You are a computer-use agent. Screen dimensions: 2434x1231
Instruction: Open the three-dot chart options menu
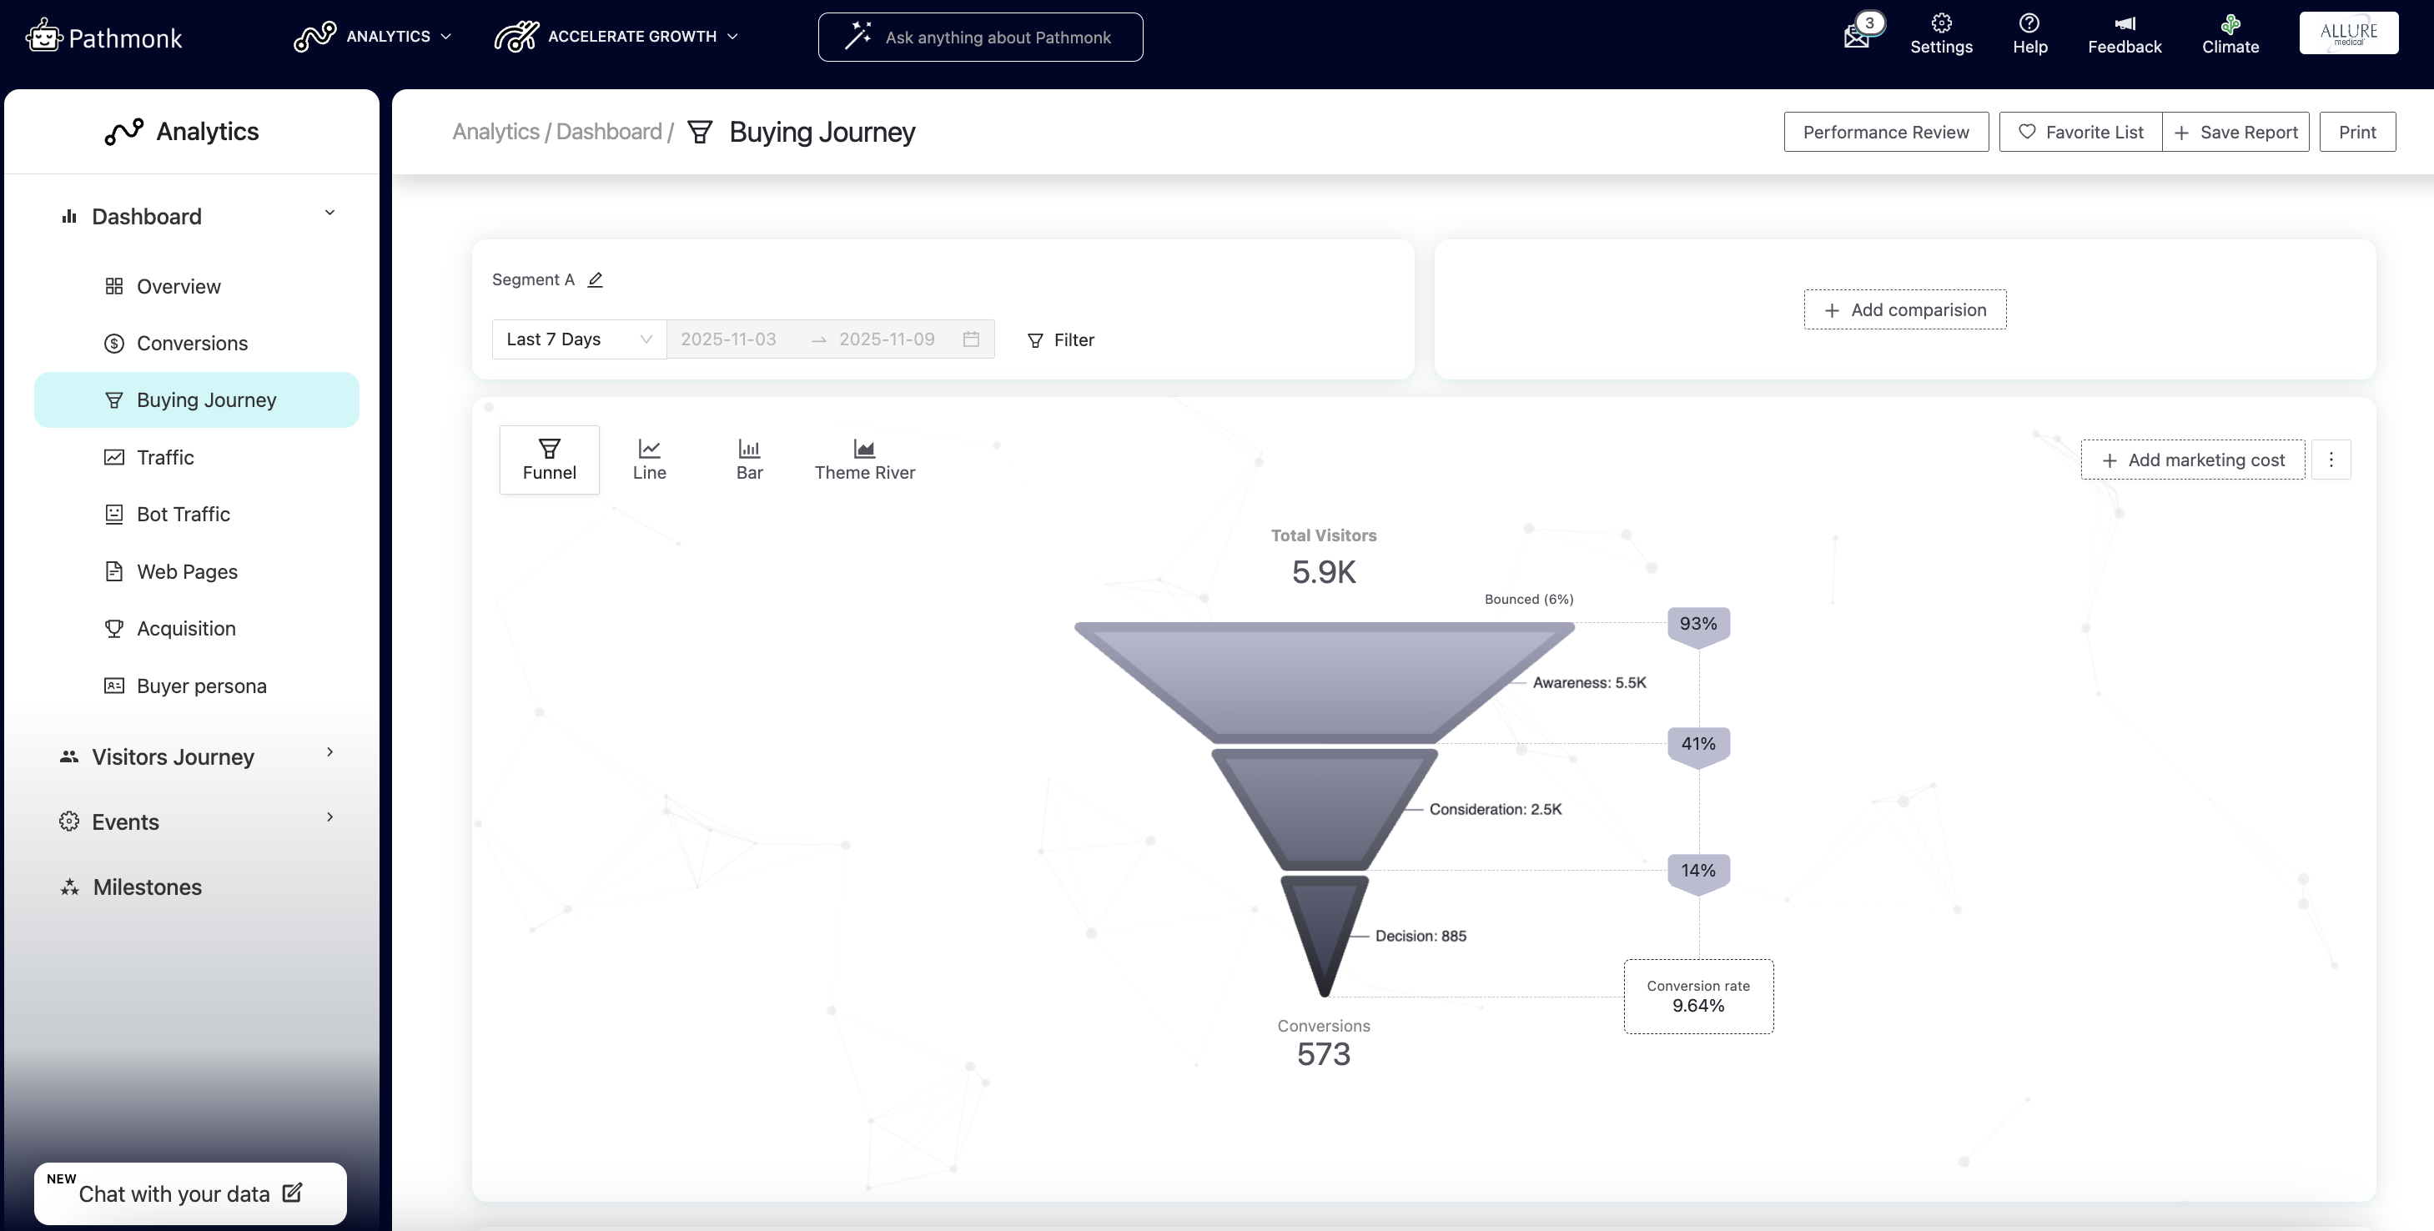tap(2331, 460)
